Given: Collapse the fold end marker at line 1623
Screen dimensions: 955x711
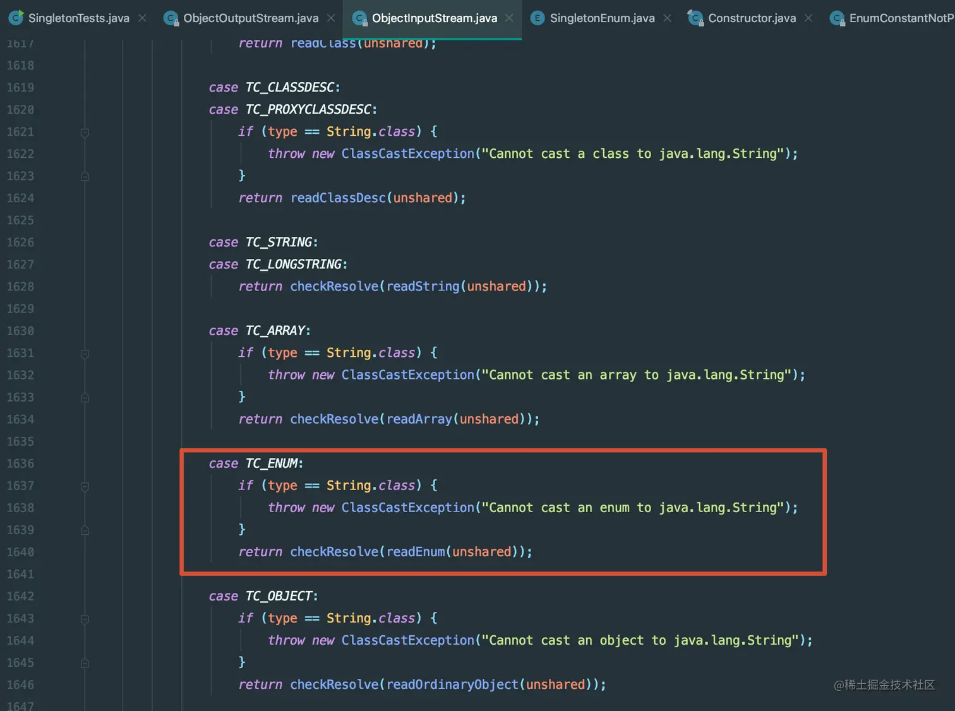Looking at the screenshot, I should click(85, 176).
